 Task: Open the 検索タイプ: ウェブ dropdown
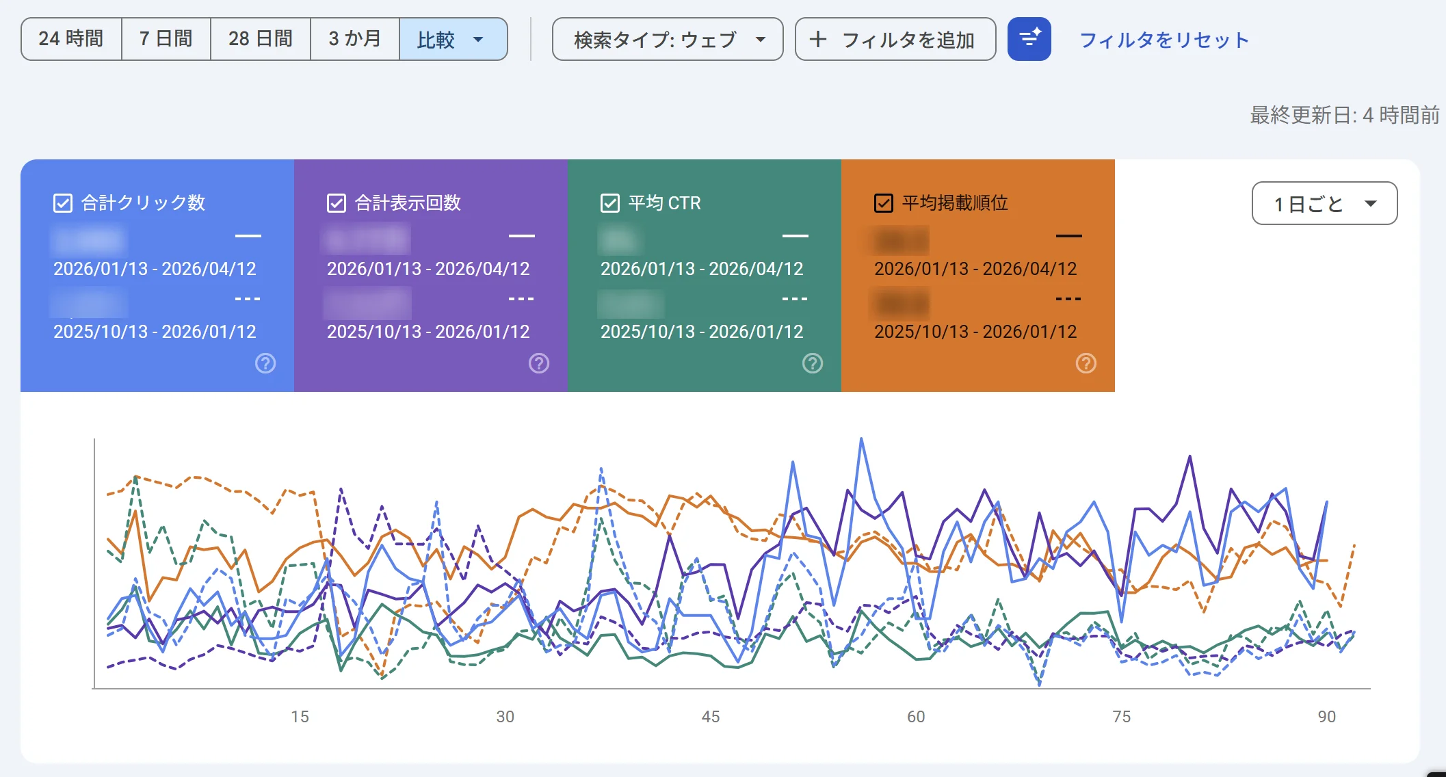point(667,39)
